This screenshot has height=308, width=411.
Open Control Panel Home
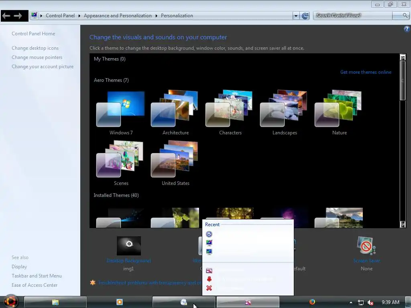tap(33, 34)
